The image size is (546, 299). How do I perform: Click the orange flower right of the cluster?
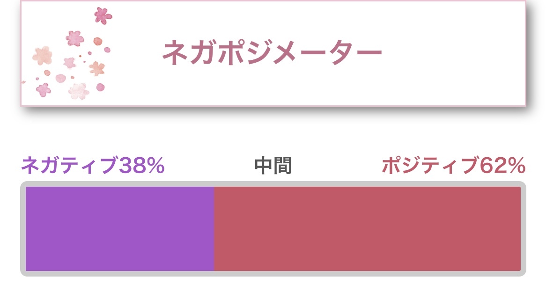(x=97, y=69)
